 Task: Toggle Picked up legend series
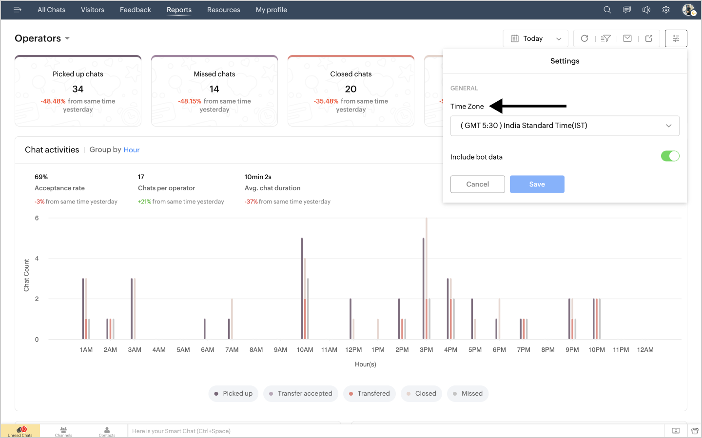[x=234, y=394]
